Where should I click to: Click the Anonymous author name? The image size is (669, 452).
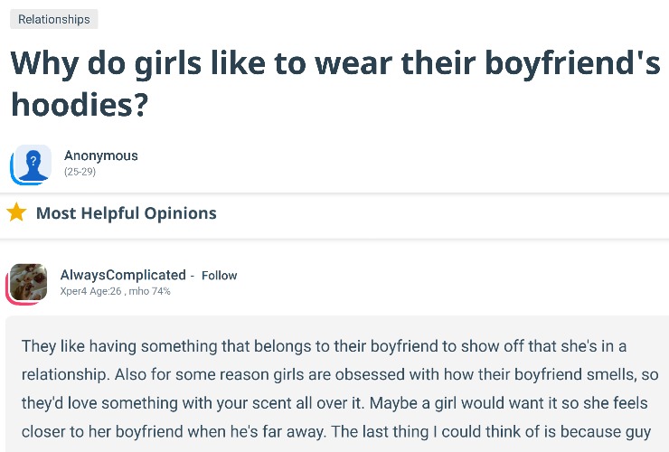tap(101, 155)
